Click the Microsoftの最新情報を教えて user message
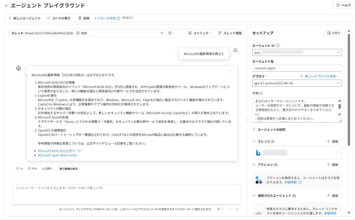355x220 pixels. 204,54
